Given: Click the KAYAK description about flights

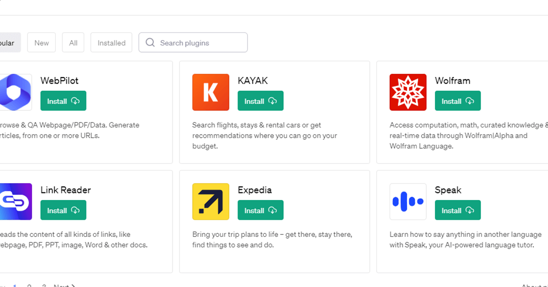Looking at the screenshot, I should click(x=264, y=136).
